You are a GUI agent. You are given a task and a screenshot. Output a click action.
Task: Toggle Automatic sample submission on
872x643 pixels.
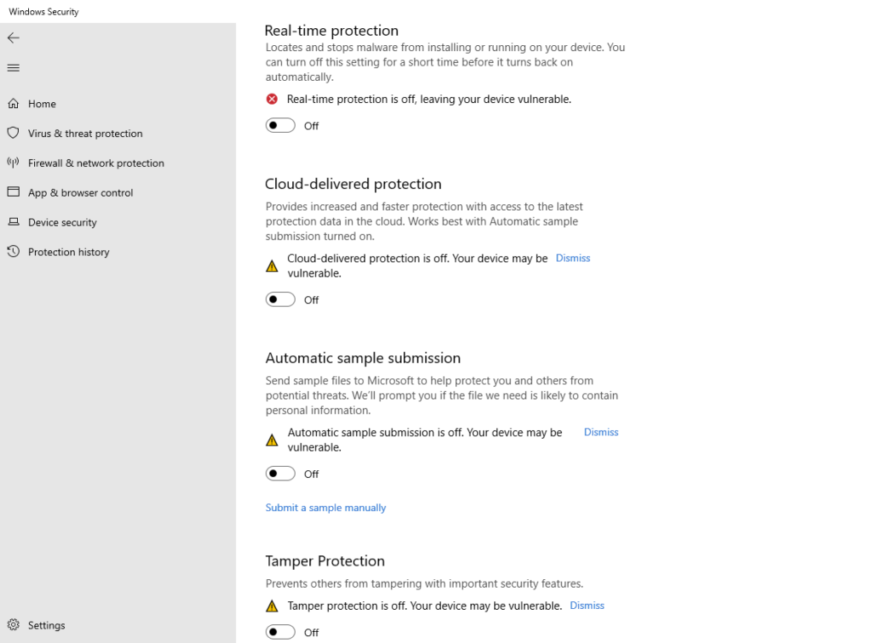point(280,474)
